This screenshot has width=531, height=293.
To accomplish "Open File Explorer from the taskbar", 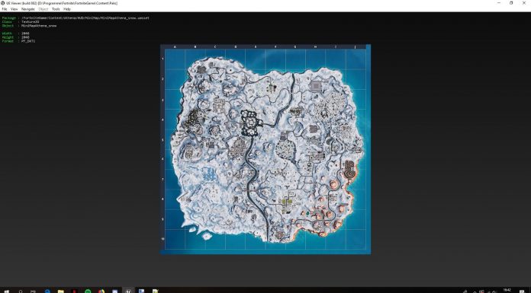I will pyautogui.click(x=60, y=291).
